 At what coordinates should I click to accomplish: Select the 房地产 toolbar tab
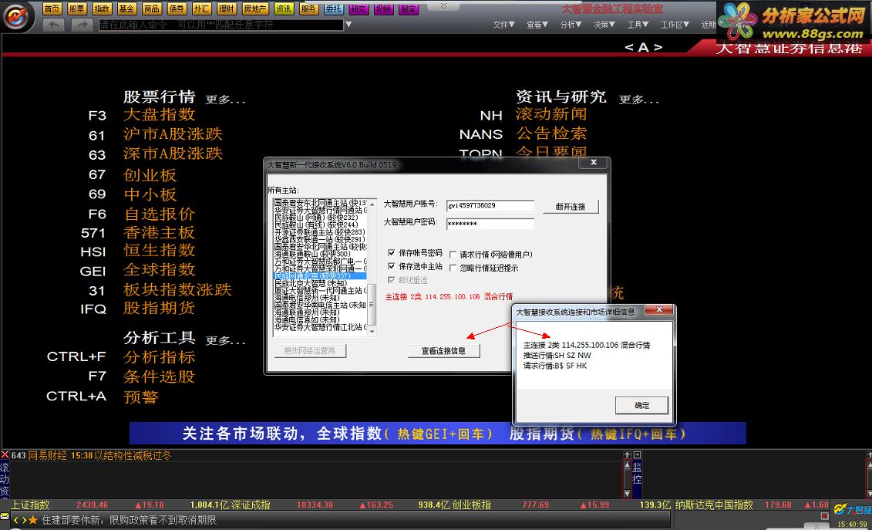[255, 9]
